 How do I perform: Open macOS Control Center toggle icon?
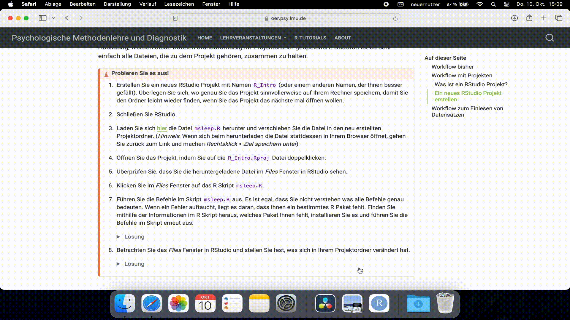506,4
